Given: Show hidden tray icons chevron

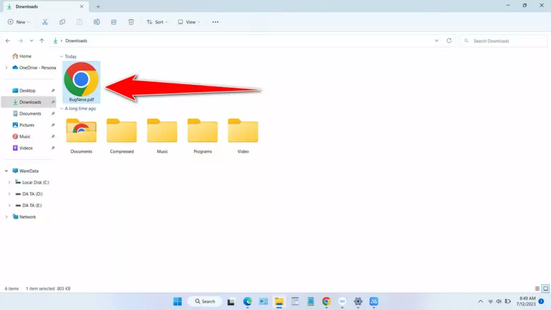Looking at the screenshot, I should click(x=481, y=301).
